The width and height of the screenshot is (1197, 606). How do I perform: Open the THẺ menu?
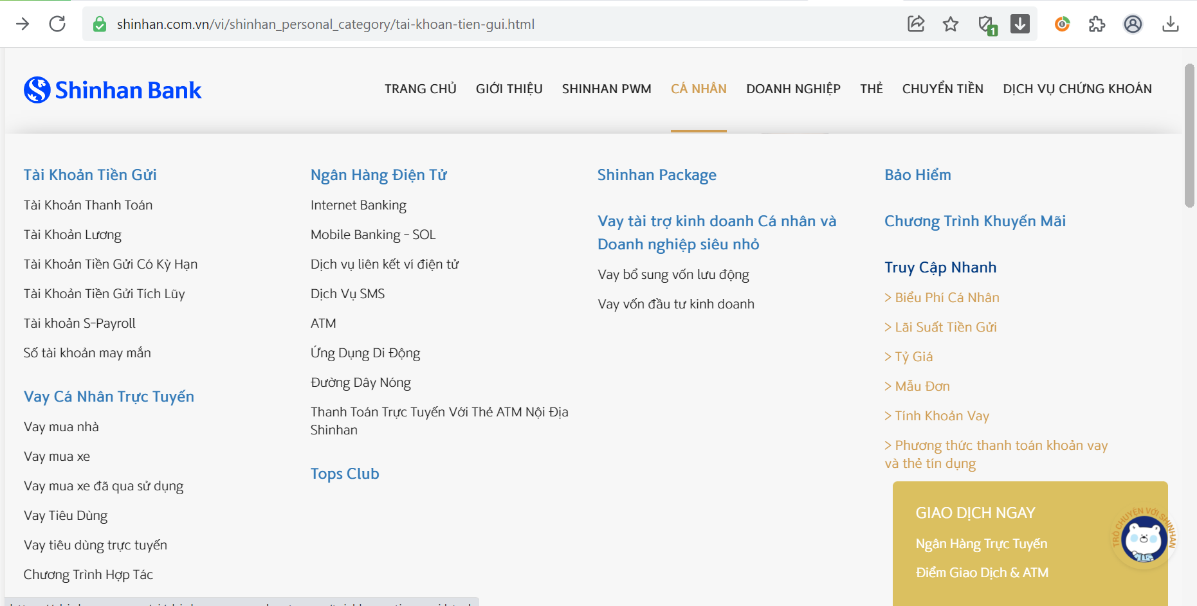coord(872,89)
